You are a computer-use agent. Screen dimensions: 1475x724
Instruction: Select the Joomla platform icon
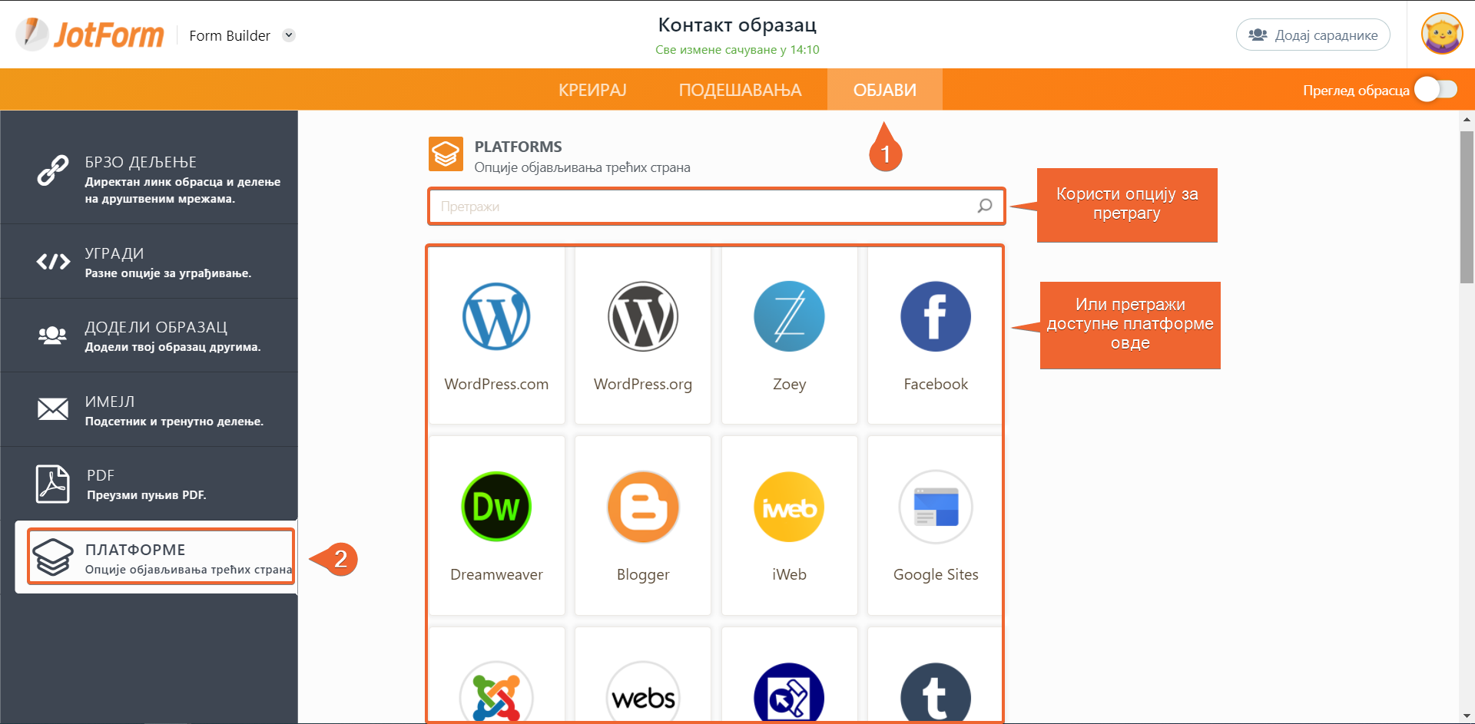tap(496, 693)
